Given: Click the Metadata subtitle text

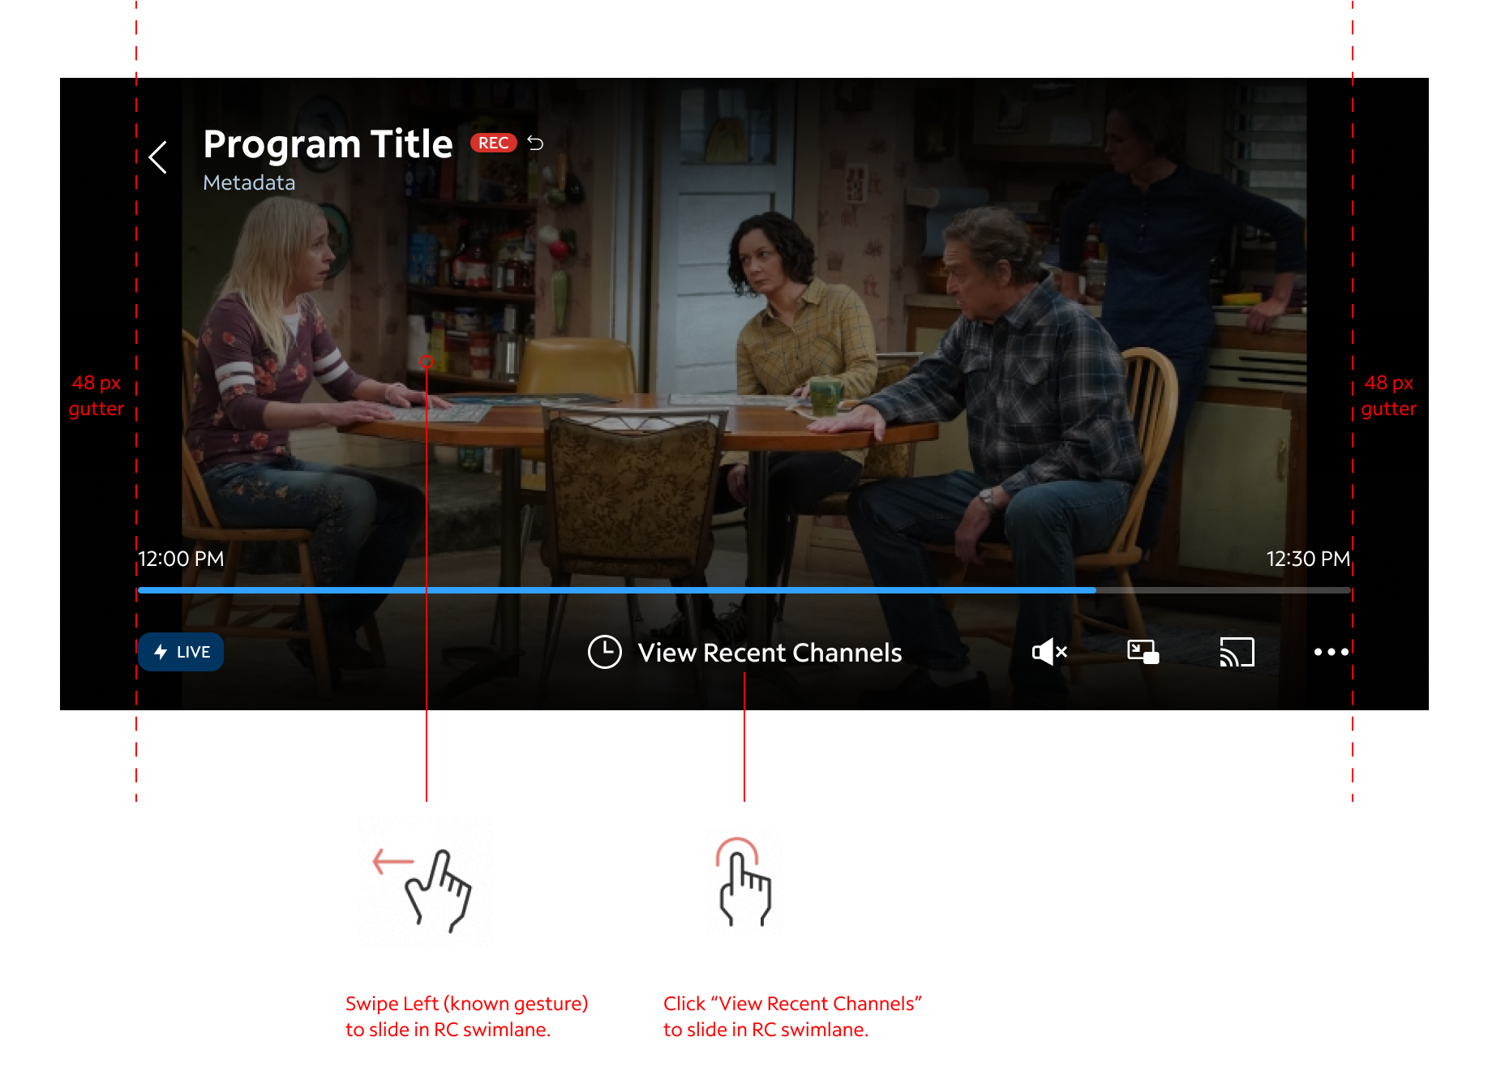Looking at the screenshot, I should [249, 183].
